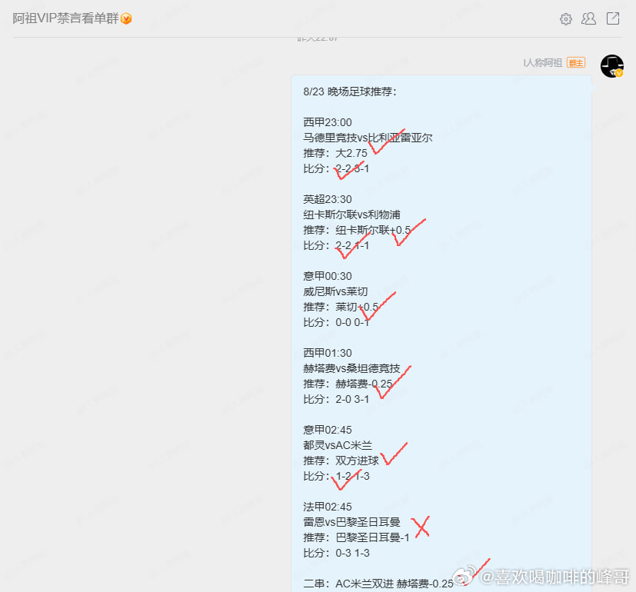Click the match 都灵vsAC米兰

point(338,445)
